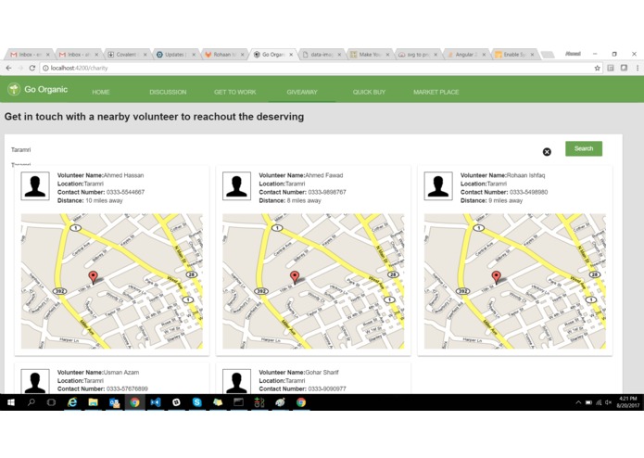Open GET TO WORK section
Viewport: 644px width, 458px height.
[235, 92]
